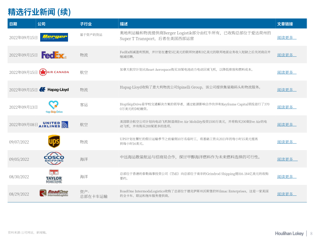Select date 09/07/2022
This screenshot has width=316, height=237.
coord(19,142)
